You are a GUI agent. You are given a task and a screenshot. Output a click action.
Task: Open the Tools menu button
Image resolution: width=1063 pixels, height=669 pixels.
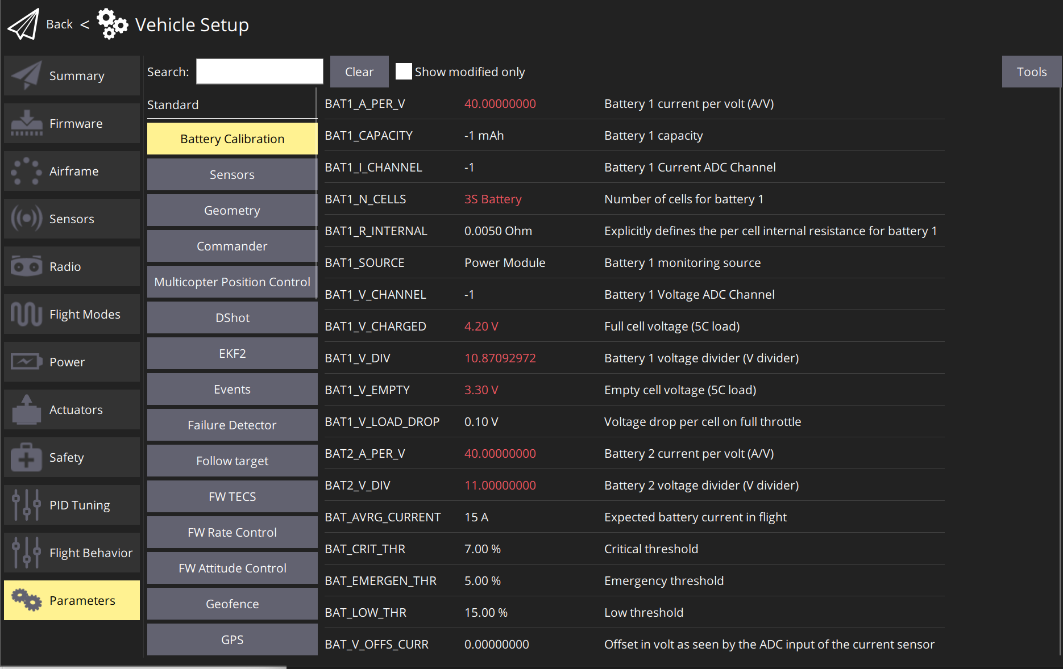coord(1031,72)
